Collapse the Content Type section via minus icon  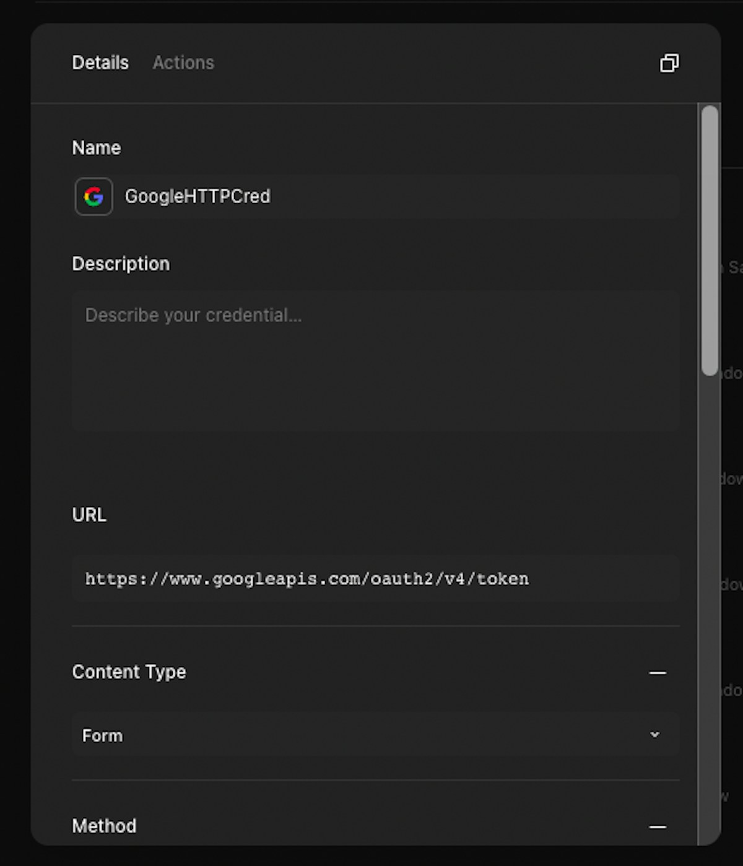tap(658, 673)
